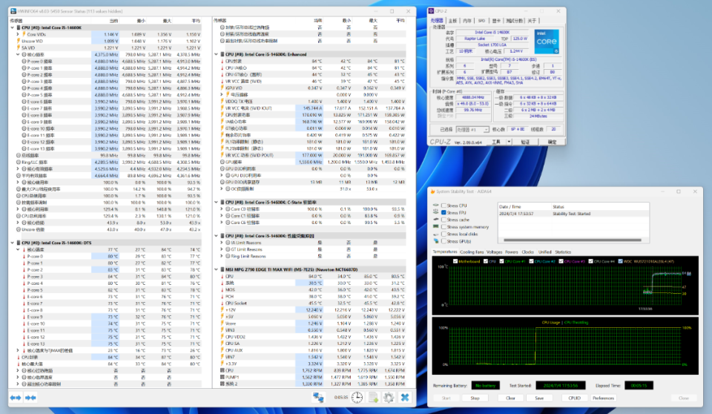Click the HWiNFO collapse columns arrows icon

tap(30, 398)
